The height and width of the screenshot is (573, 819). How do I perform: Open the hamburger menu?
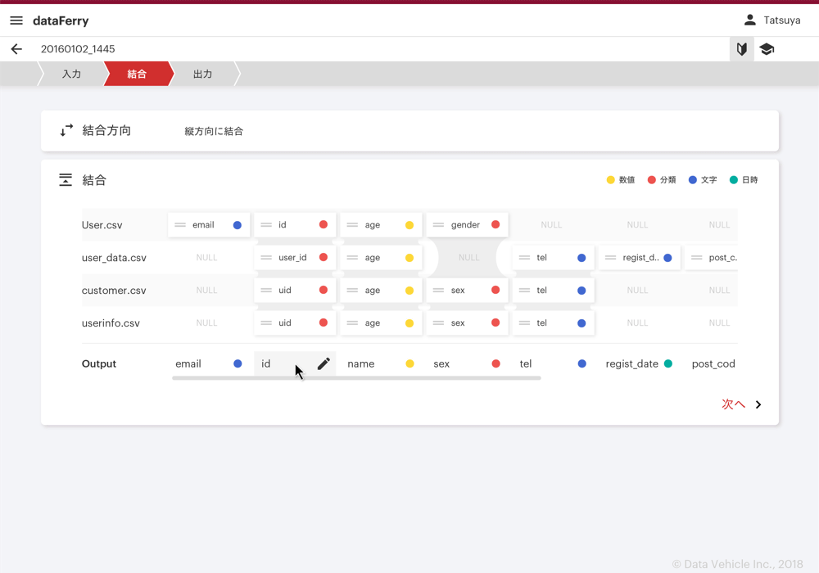click(x=16, y=20)
